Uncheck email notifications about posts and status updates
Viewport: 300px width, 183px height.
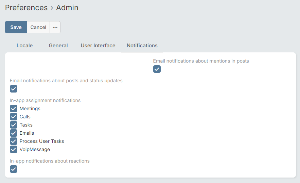click(x=14, y=89)
